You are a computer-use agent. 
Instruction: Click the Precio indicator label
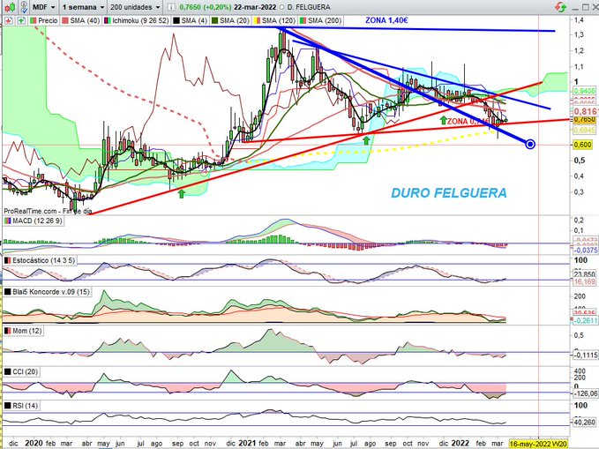click(48, 20)
